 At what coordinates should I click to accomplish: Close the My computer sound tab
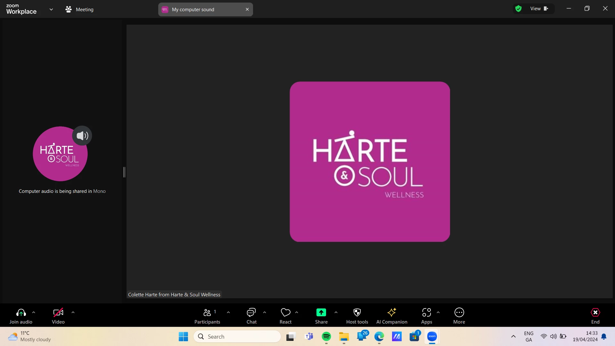coord(247,9)
